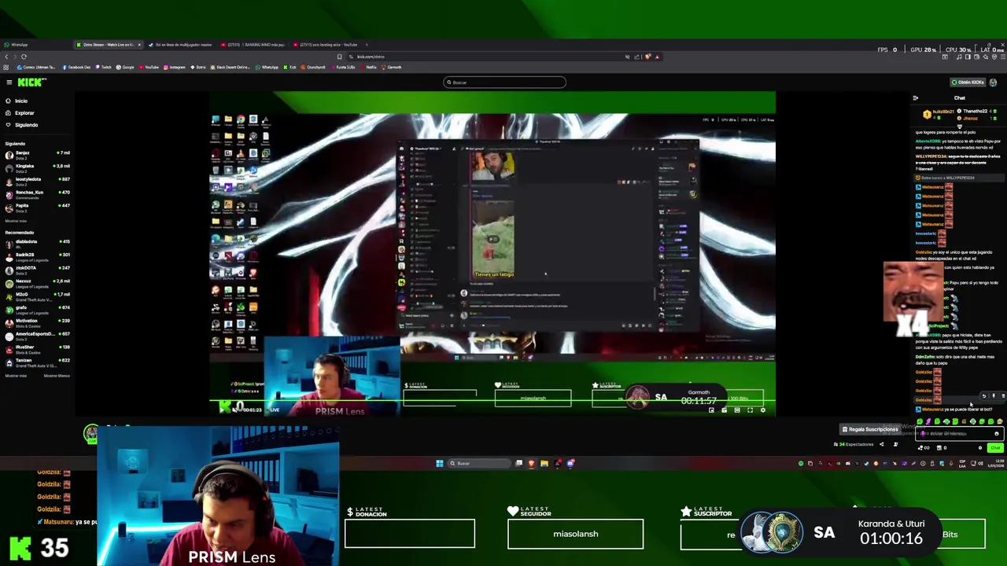This screenshot has width=1007, height=566.
Task: Open Instagram bookmark
Action: [x=175, y=68]
